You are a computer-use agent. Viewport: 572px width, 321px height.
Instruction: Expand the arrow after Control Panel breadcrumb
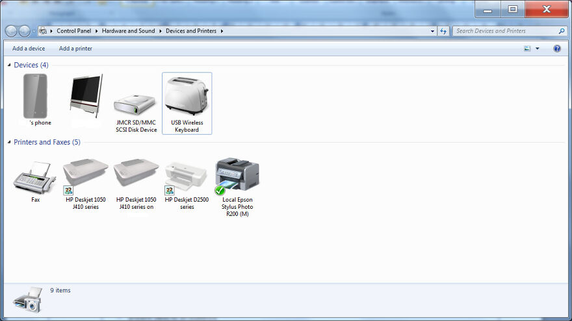point(96,31)
